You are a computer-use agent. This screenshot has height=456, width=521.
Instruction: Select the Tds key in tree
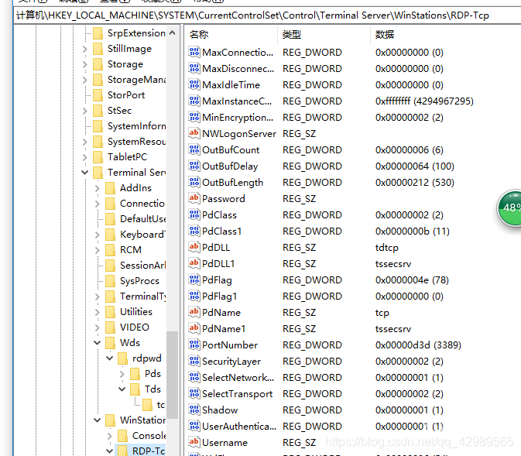[153, 389]
